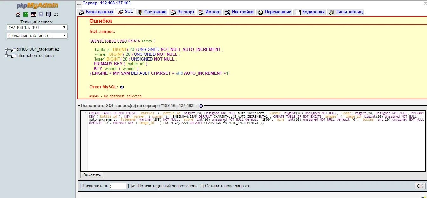Click the SQL-запрос: label

(102, 32)
